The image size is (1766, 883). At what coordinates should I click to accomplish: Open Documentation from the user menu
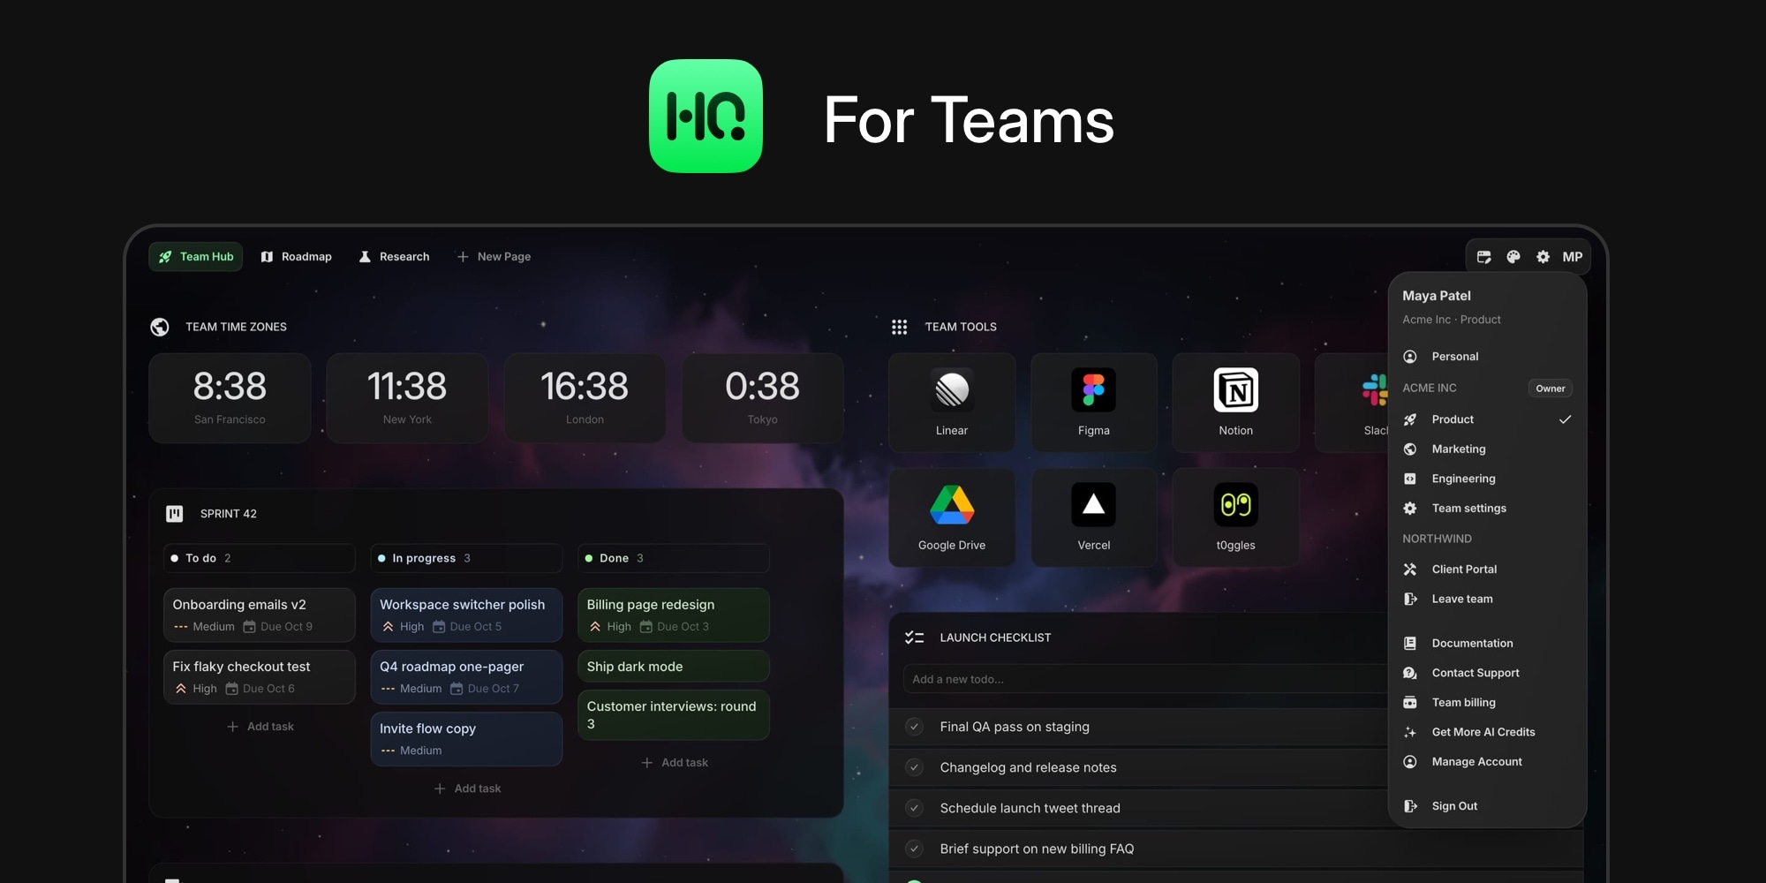click(x=1487, y=643)
